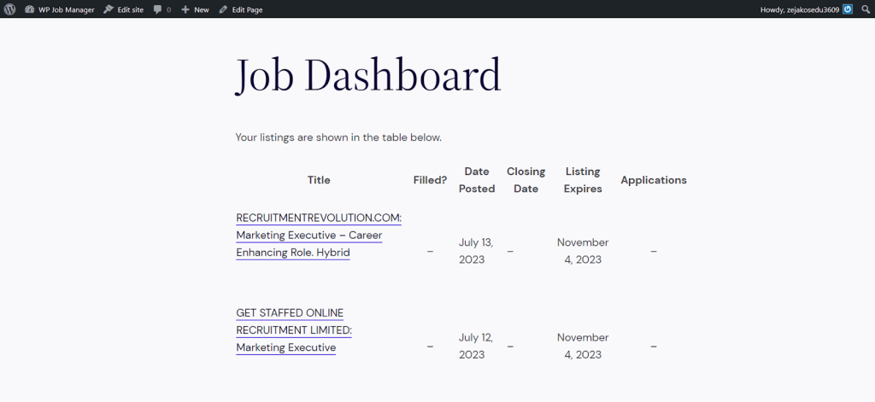This screenshot has height=402, width=875.
Task: Open the search magnifier in admin bar
Action: pos(865,9)
